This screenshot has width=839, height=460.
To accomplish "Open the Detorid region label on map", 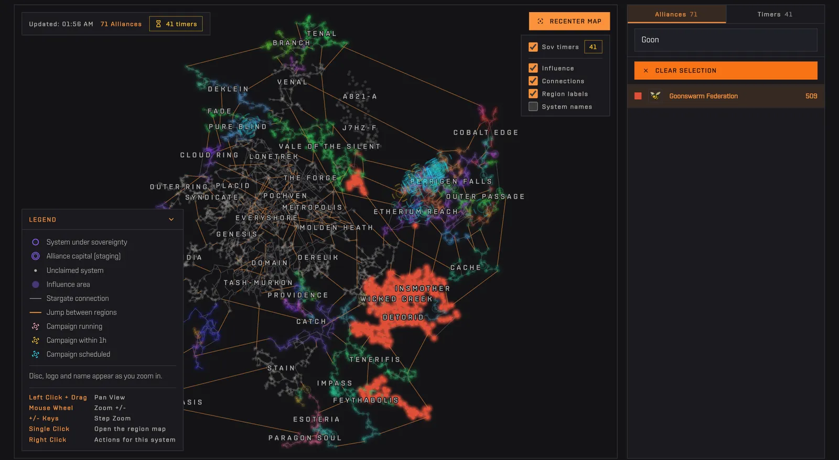I will click(403, 317).
